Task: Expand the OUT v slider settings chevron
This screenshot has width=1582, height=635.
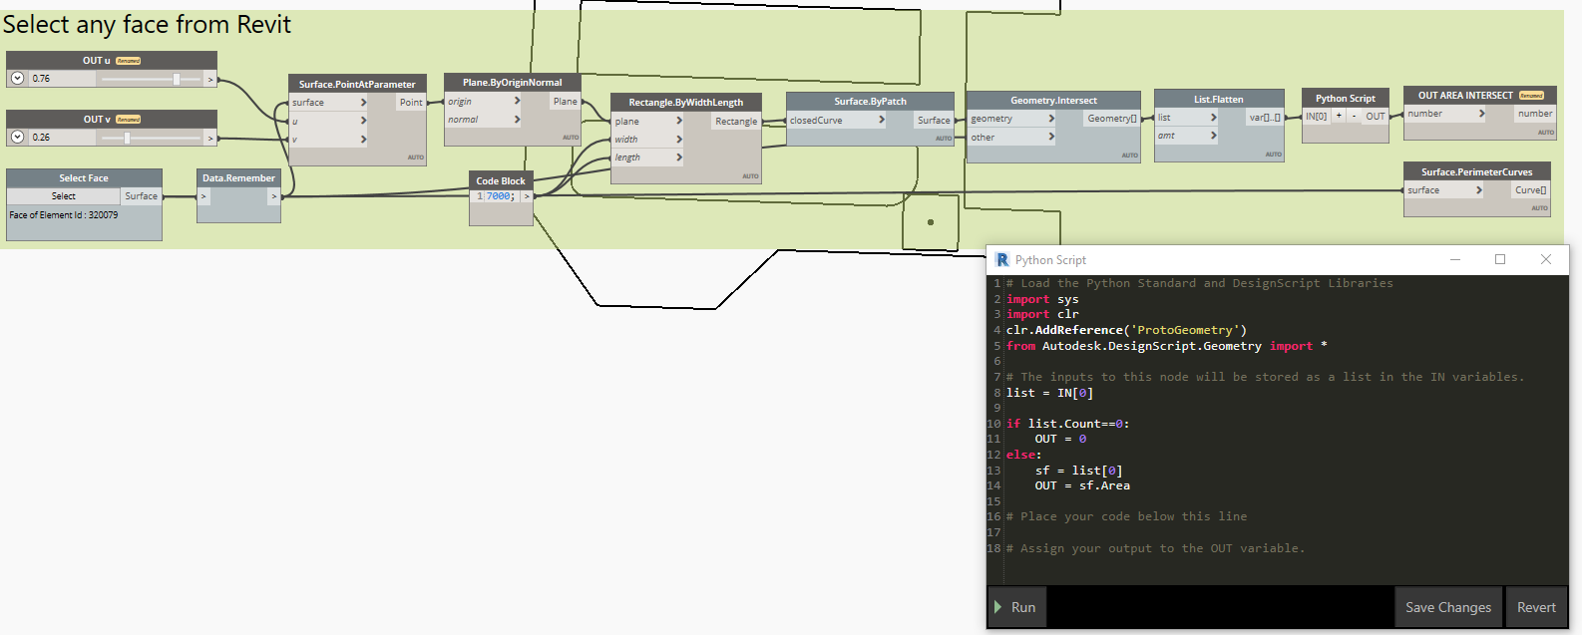Action: (18, 137)
